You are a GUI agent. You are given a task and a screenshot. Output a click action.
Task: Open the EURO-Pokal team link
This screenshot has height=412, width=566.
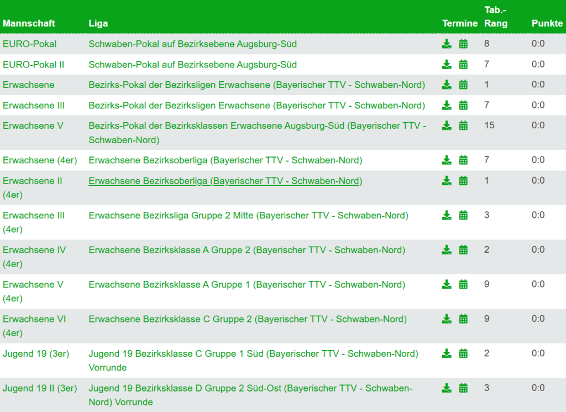30,44
